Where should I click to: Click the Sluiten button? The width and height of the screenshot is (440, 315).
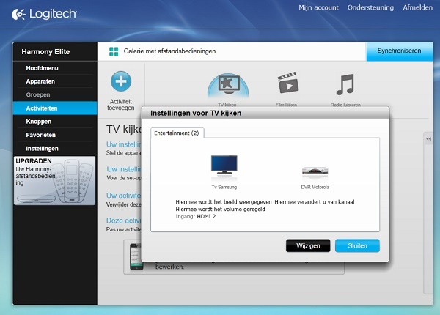click(x=357, y=246)
